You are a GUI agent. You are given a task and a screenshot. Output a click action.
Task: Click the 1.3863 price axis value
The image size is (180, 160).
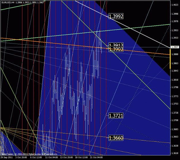coord(175,63)
